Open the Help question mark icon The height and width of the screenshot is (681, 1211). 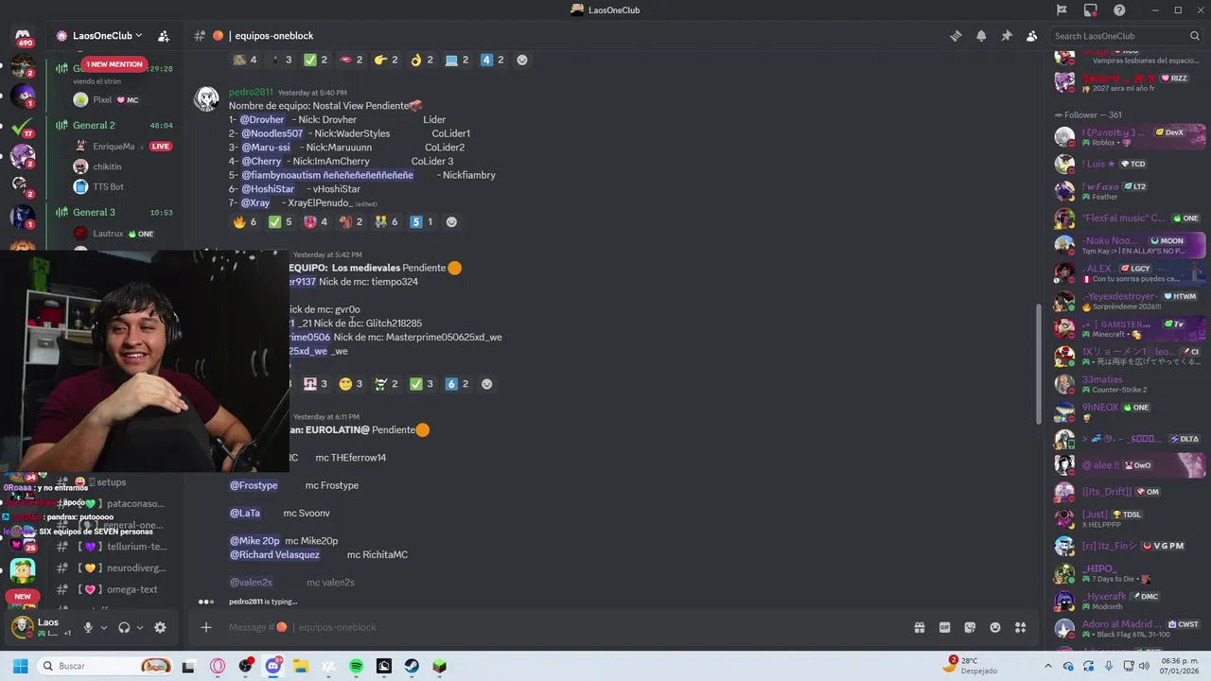(x=1120, y=9)
